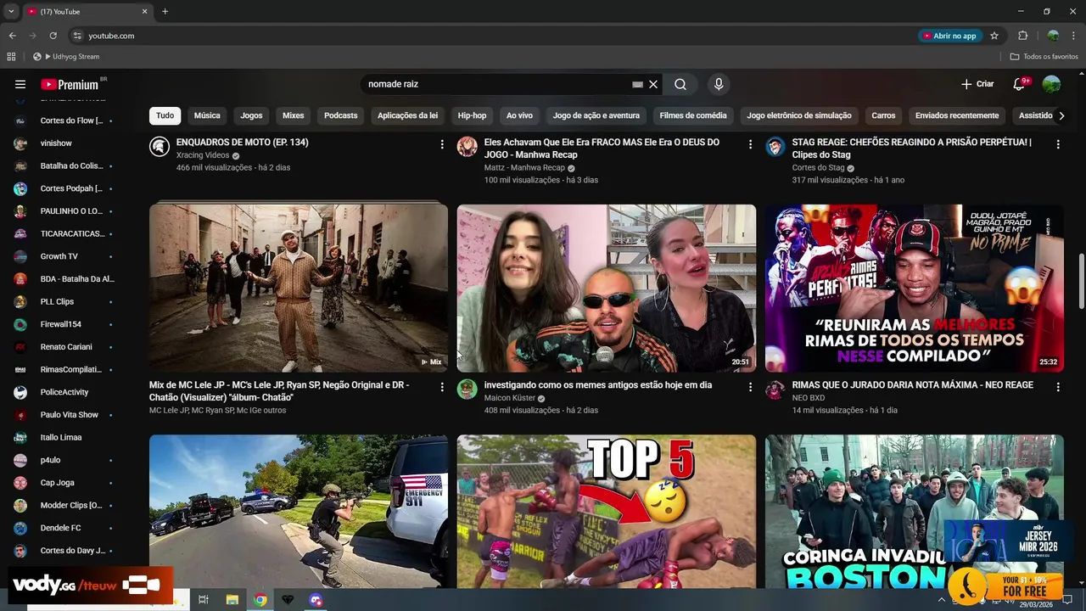Open Task View on the taskbar

click(x=204, y=600)
